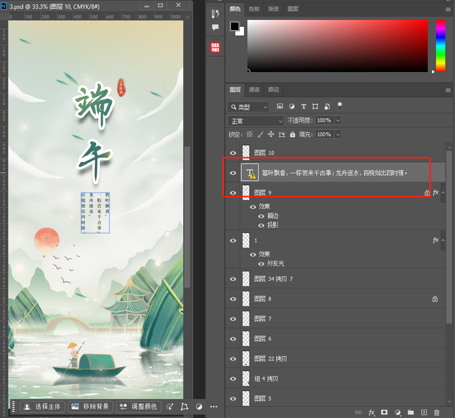Open the fx layer style menu
Screen dimensions: 455x418
[x=371, y=413]
